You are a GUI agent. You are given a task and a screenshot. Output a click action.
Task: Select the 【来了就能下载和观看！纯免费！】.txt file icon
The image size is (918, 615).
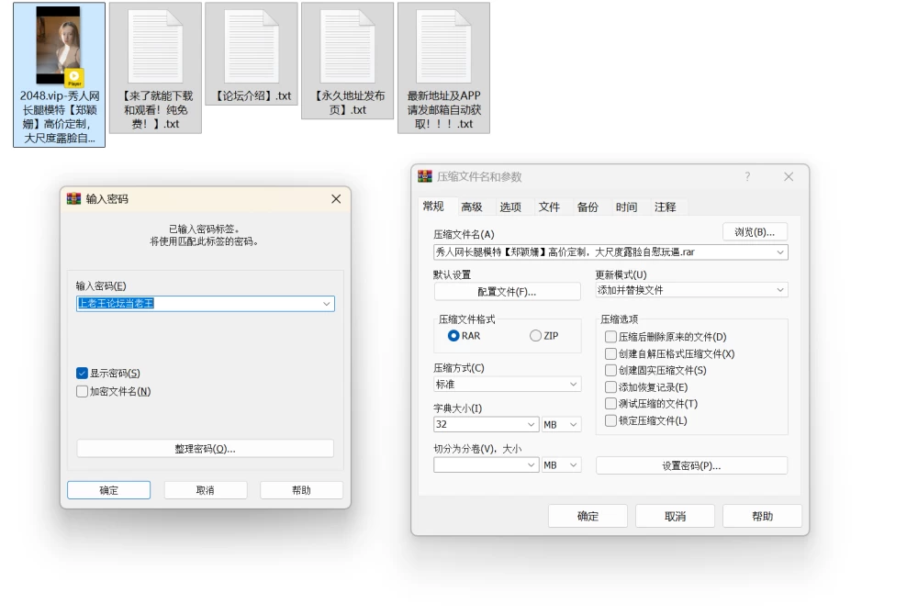coord(155,47)
